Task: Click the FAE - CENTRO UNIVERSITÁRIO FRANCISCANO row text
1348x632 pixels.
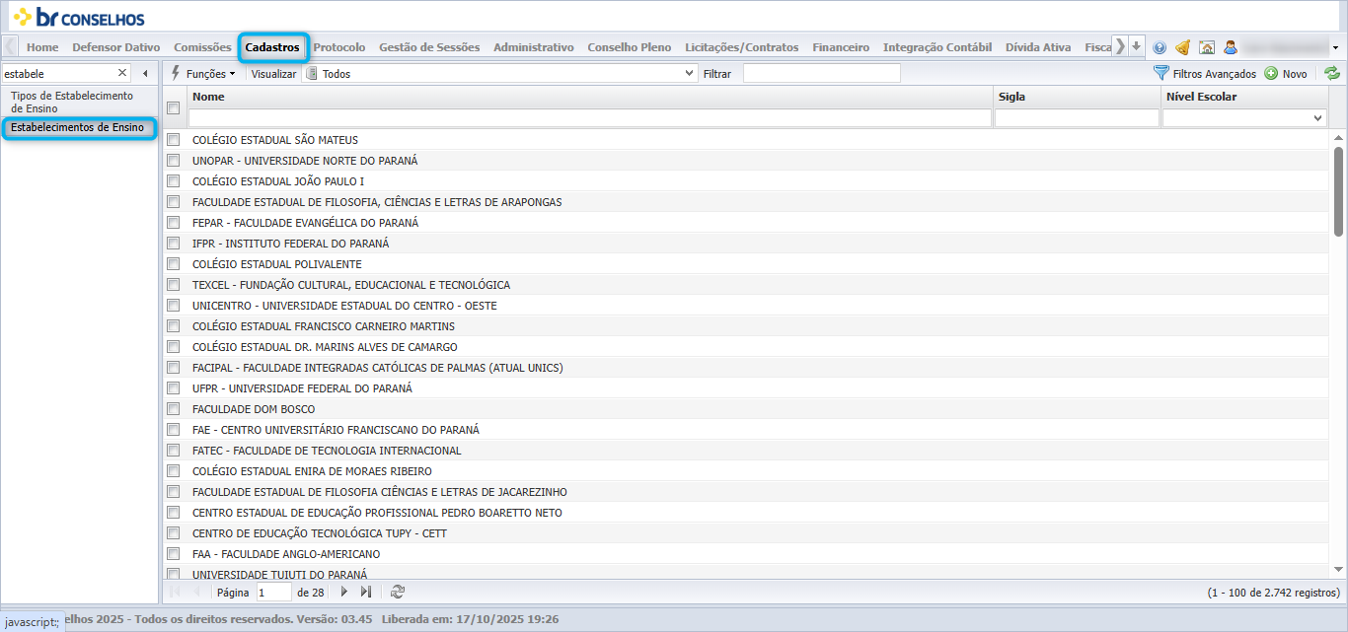Action: pyautogui.click(x=336, y=430)
